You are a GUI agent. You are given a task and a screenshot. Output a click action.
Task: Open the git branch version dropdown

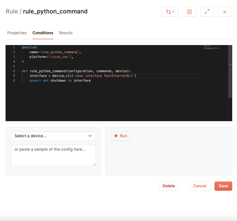click(x=170, y=12)
